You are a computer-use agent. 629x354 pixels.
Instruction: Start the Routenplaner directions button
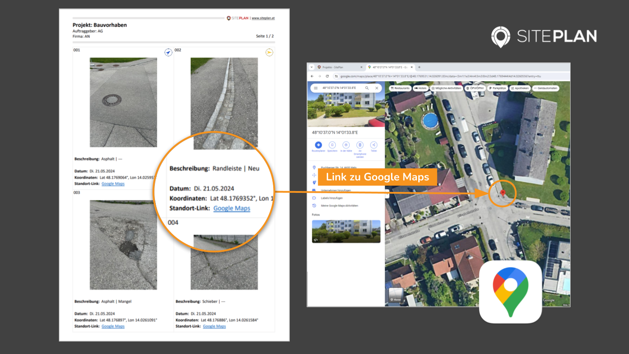(x=318, y=145)
